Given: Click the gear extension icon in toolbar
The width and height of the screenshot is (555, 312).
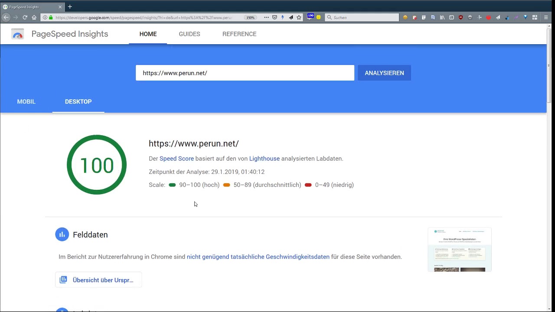Looking at the screenshot, I should (470, 17).
